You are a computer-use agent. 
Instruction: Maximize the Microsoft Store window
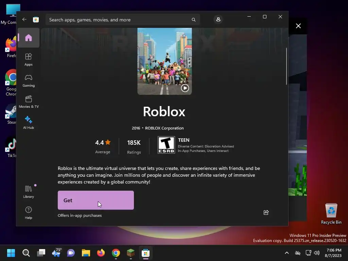pos(264,17)
